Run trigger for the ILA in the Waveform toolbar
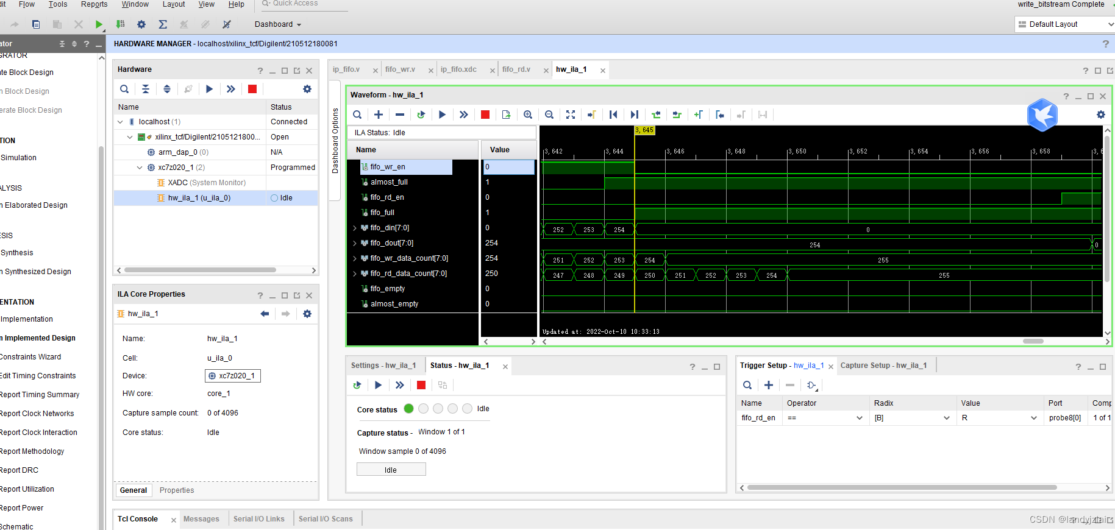This screenshot has height=530, width=1115. [x=443, y=115]
